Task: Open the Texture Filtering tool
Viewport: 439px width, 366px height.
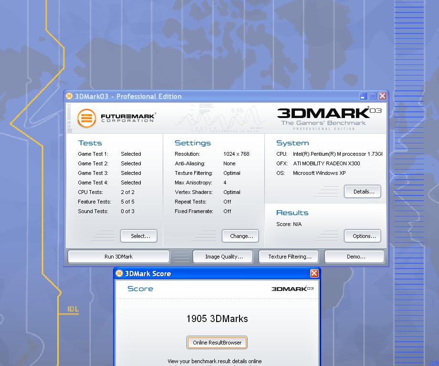Action: (x=289, y=257)
